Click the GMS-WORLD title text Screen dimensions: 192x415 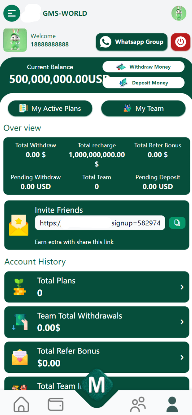click(x=65, y=13)
